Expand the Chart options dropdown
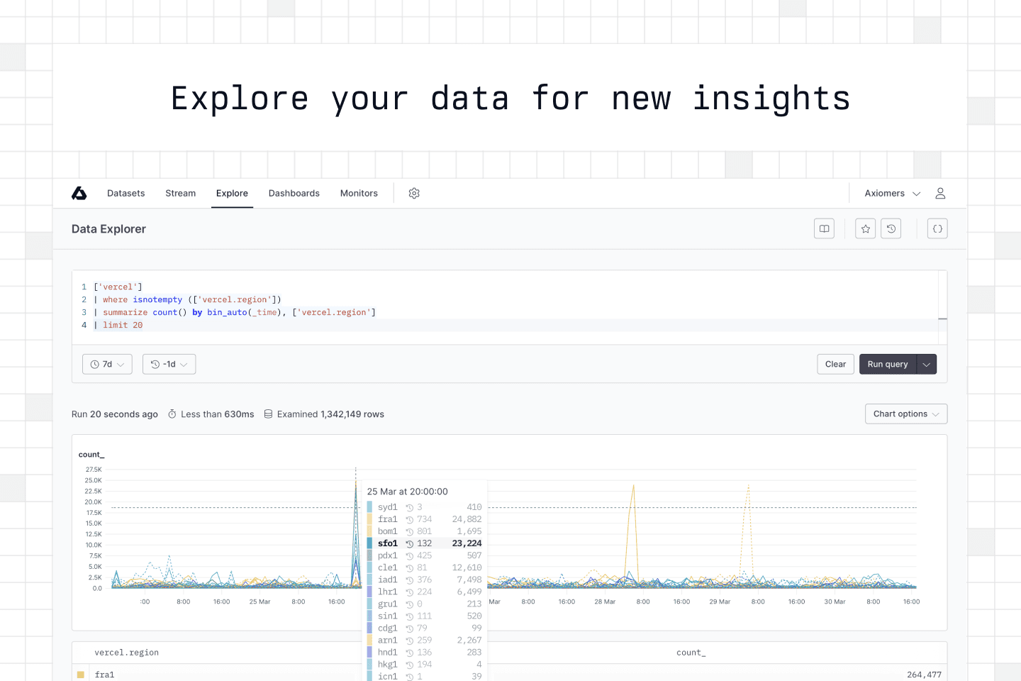The width and height of the screenshot is (1021, 681). [x=905, y=414]
